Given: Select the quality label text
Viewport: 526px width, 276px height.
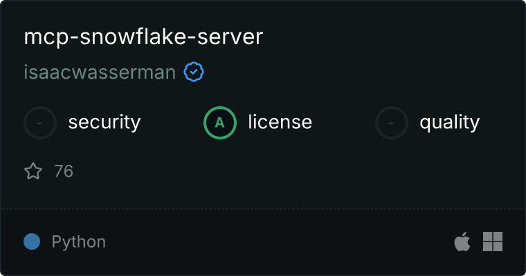Looking at the screenshot, I should (450, 122).
